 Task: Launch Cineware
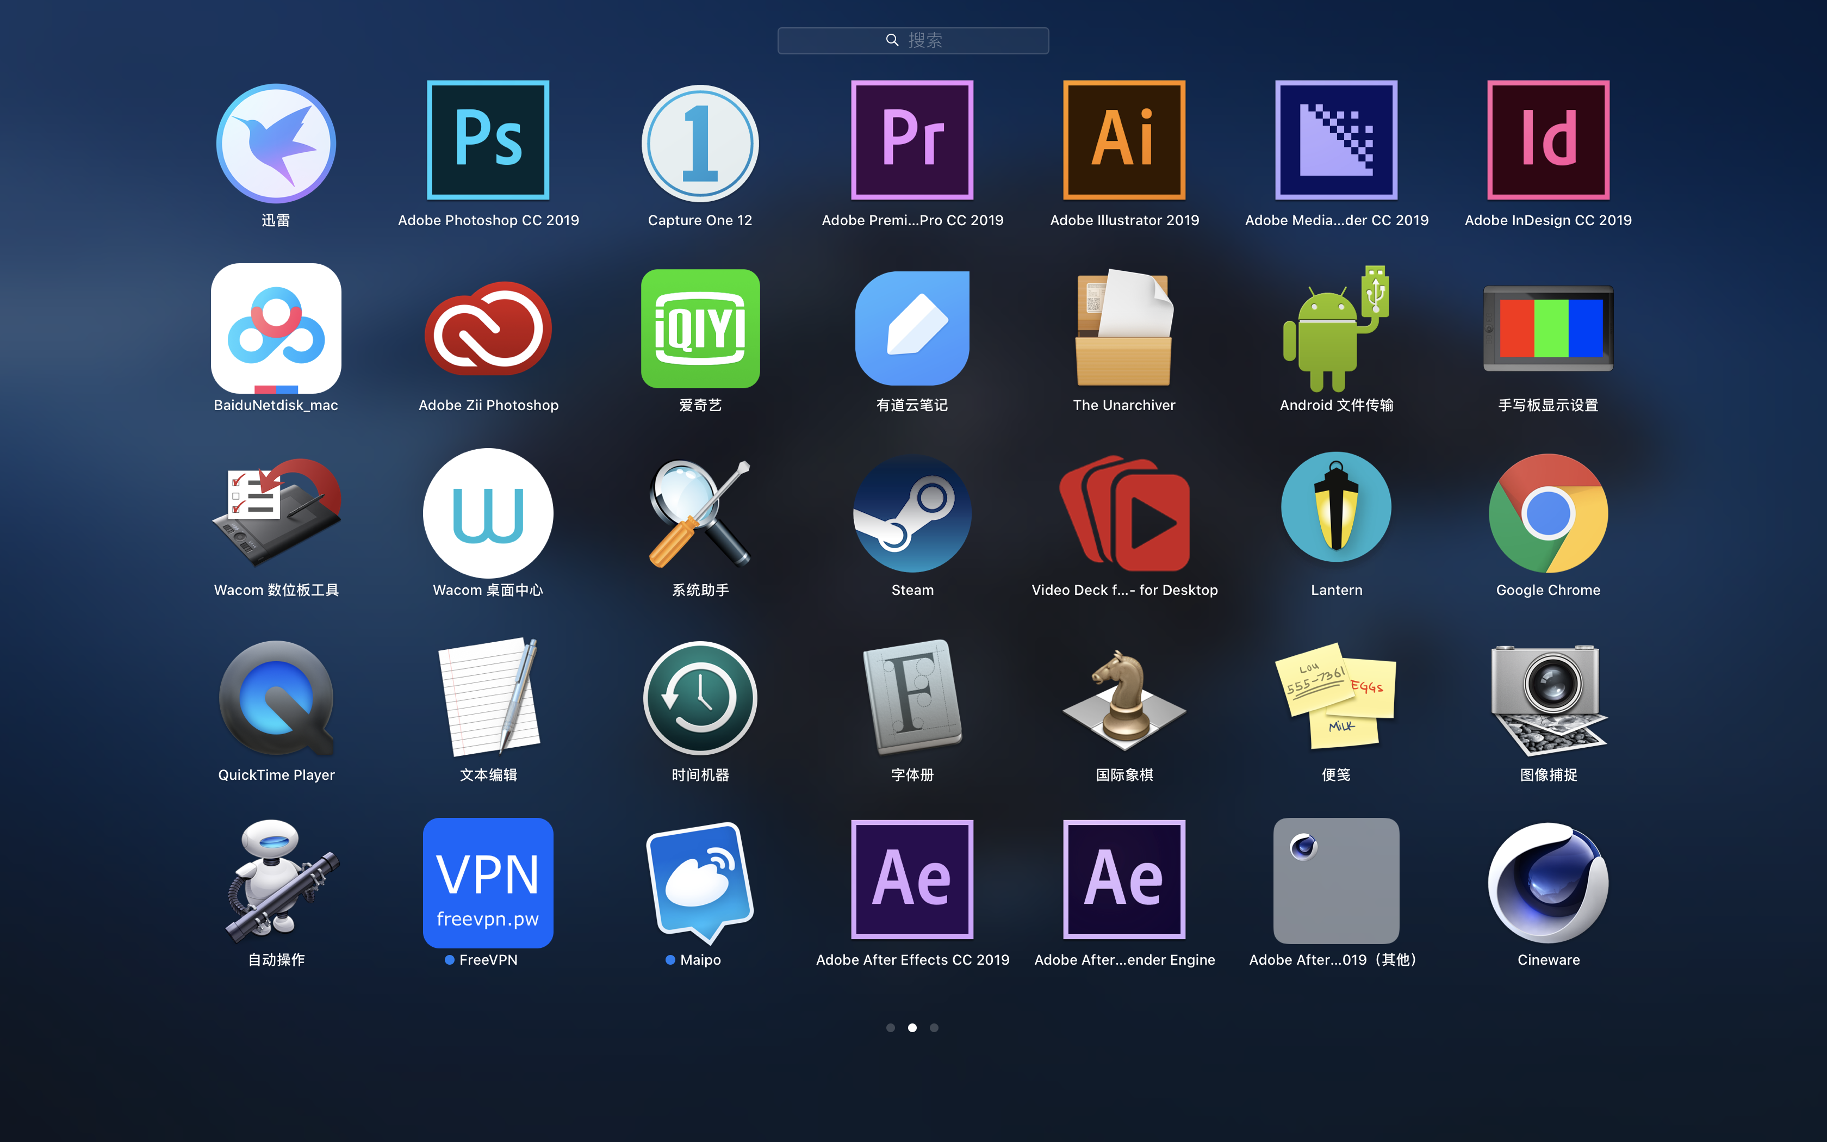pyautogui.click(x=1549, y=882)
